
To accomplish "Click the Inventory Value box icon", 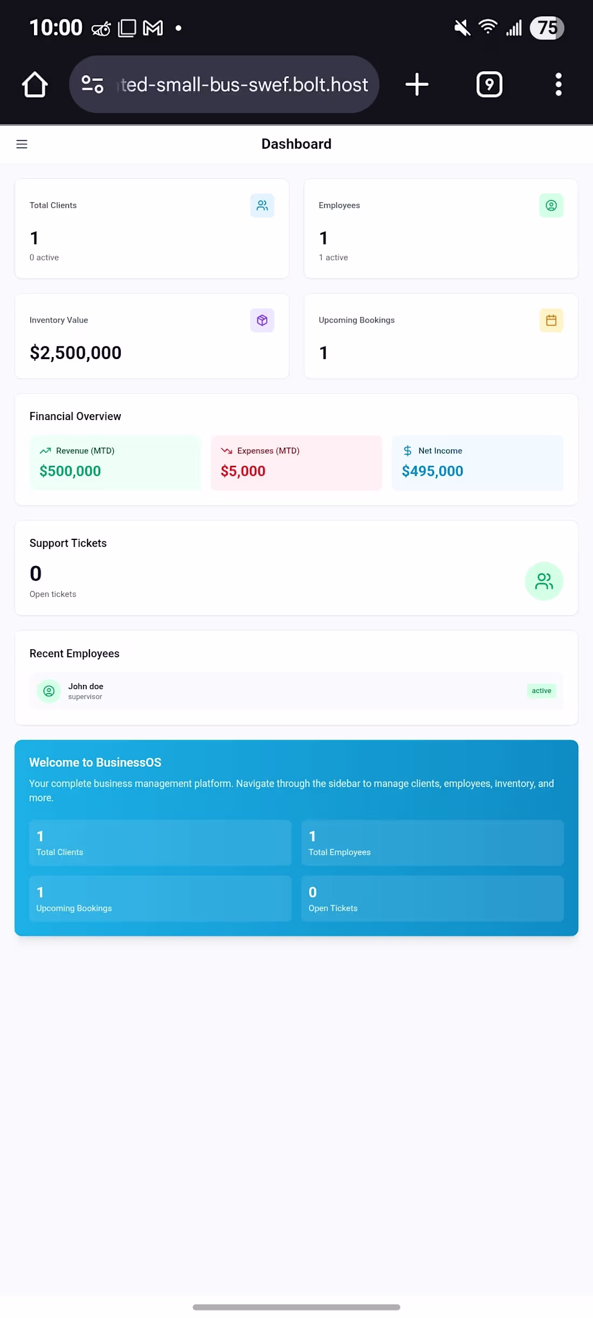I will [262, 320].
